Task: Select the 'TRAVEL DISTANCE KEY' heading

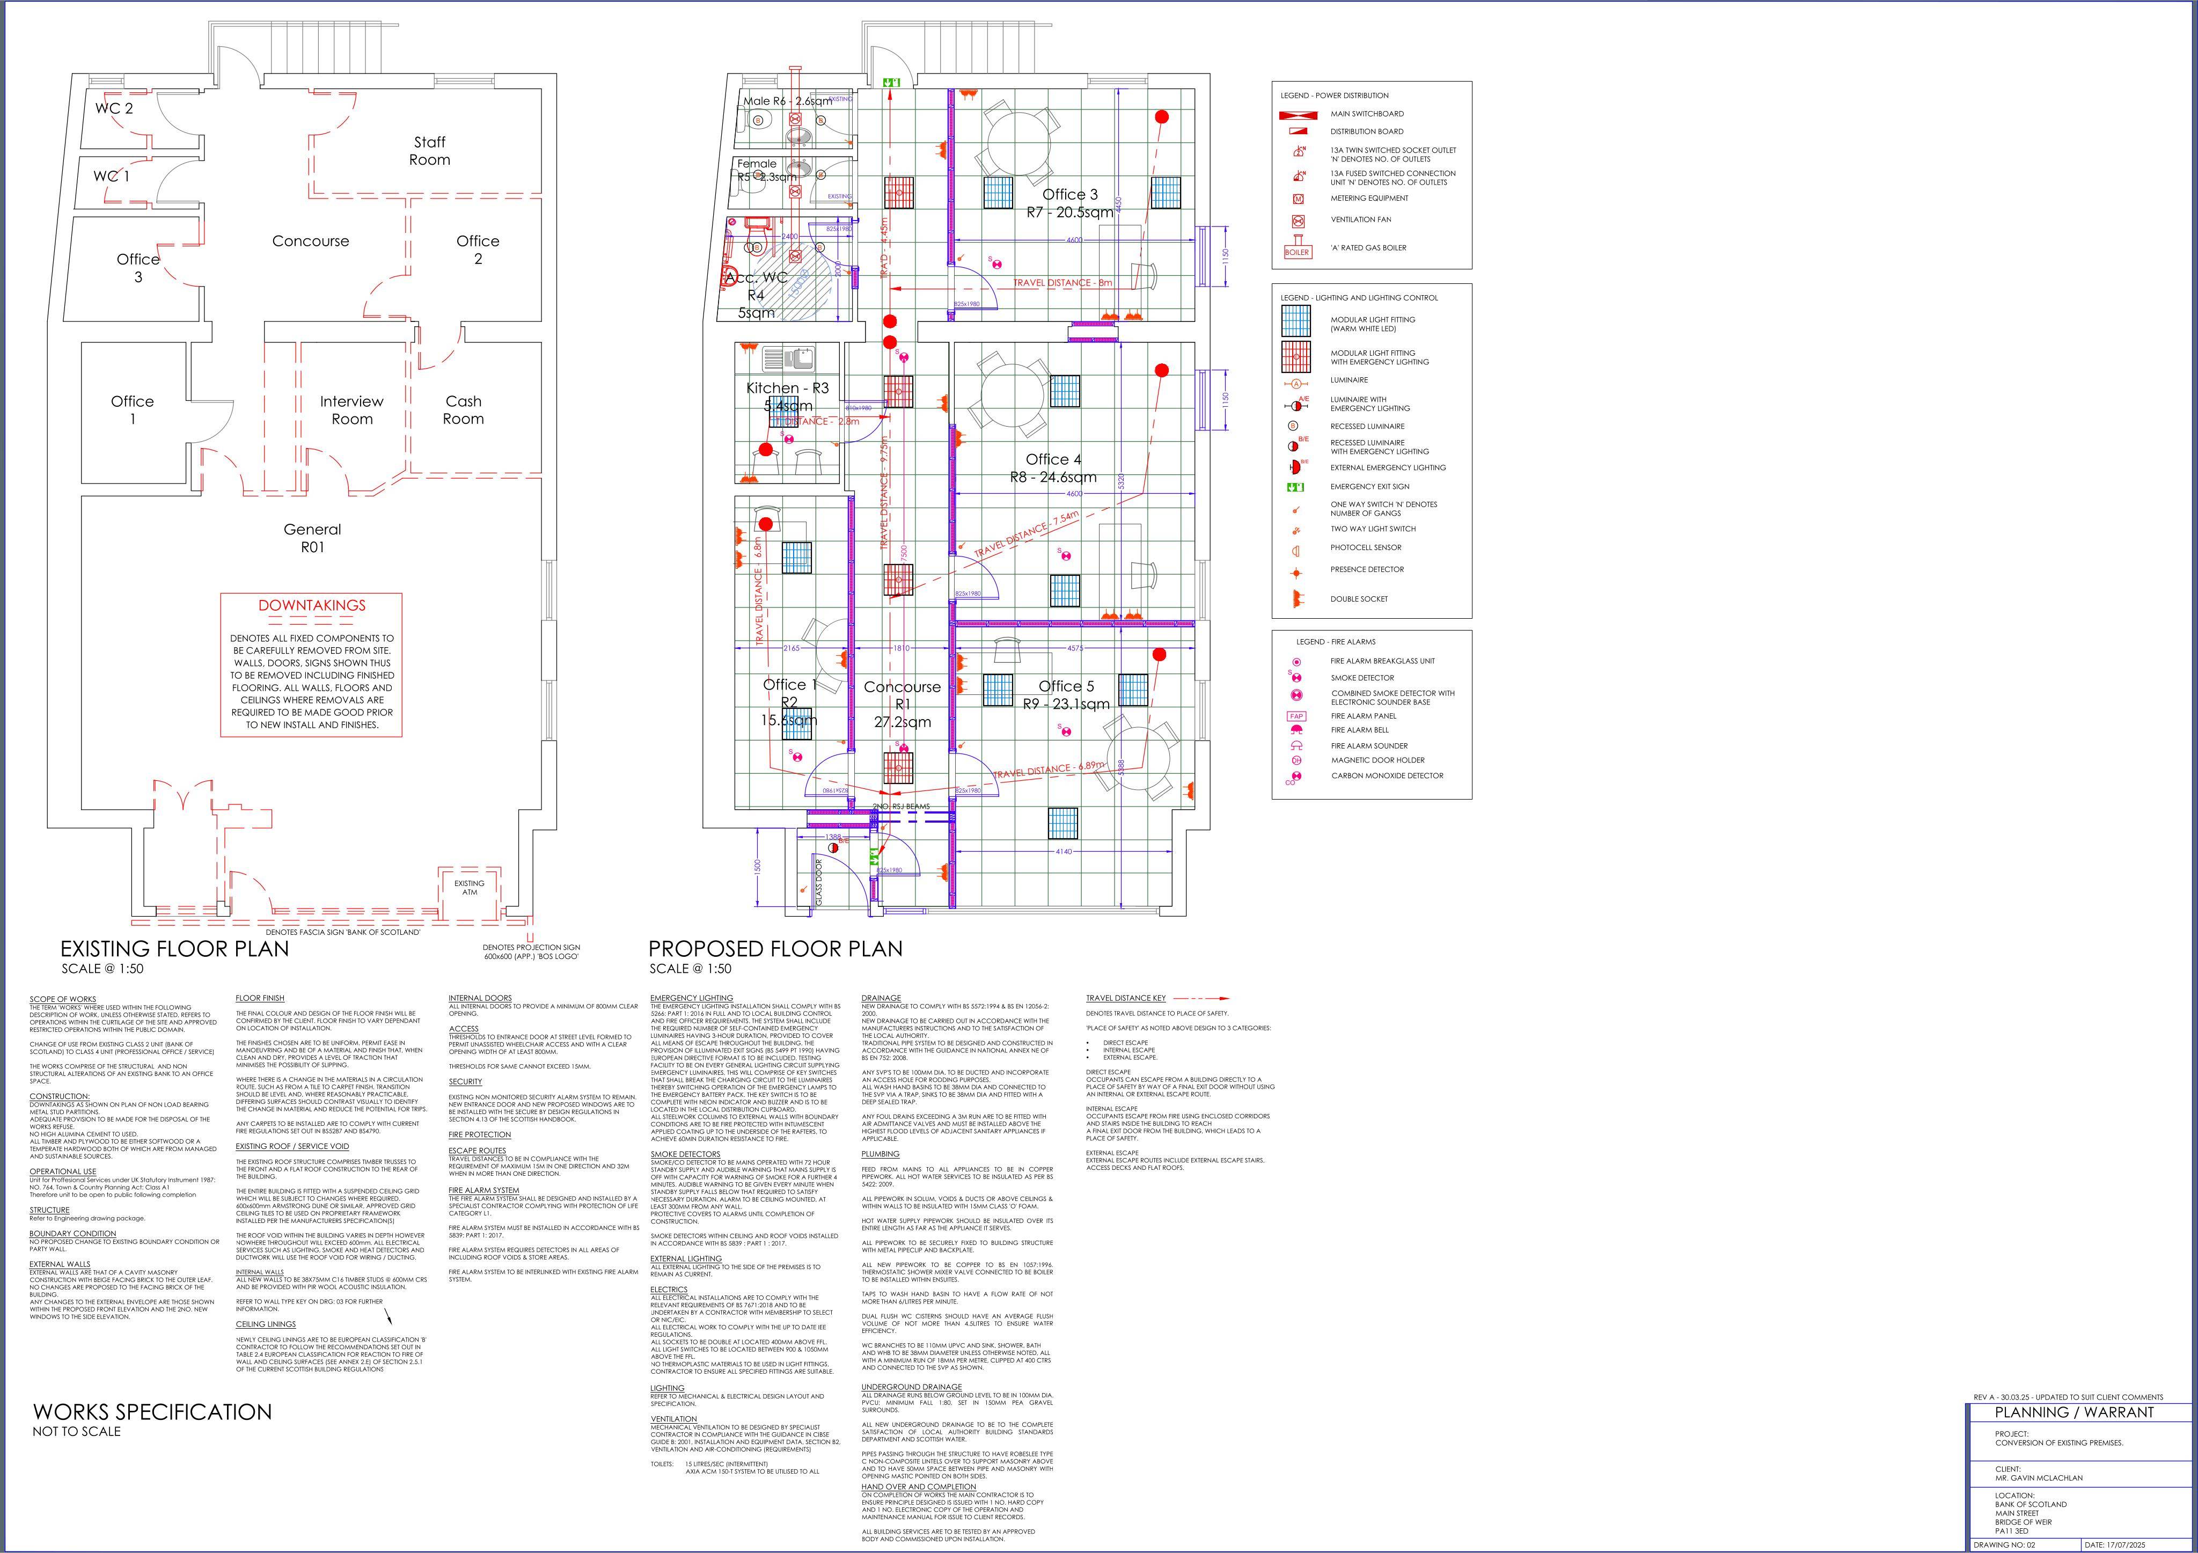Action: [1126, 999]
